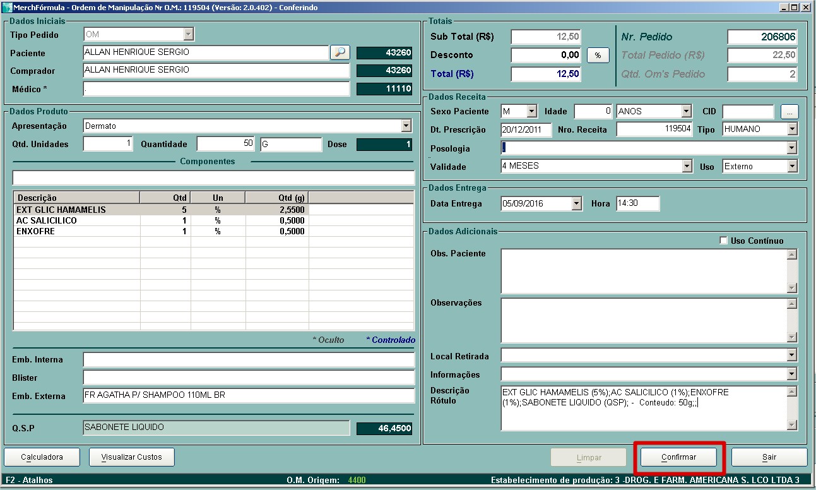The height and width of the screenshot is (490, 816).
Task: Click Visualizar Custos button
Action: click(x=131, y=457)
